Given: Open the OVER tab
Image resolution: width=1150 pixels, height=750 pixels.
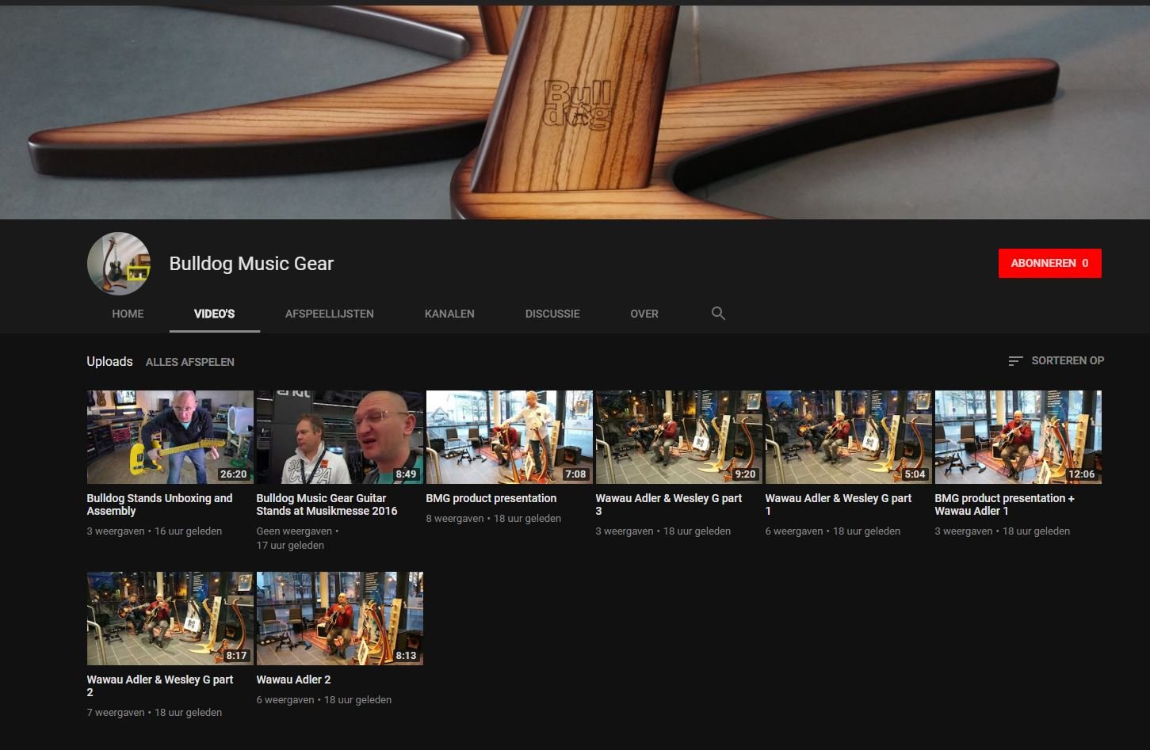Looking at the screenshot, I should click(644, 314).
